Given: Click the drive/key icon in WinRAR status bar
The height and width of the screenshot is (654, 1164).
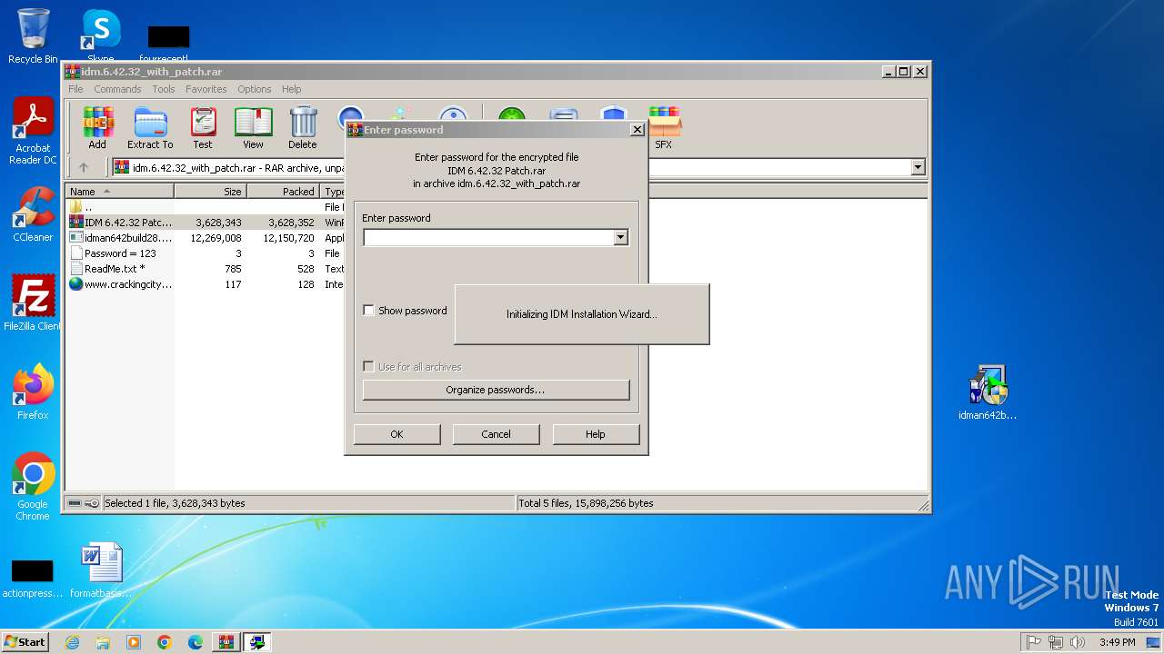Looking at the screenshot, I should [83, 503].
